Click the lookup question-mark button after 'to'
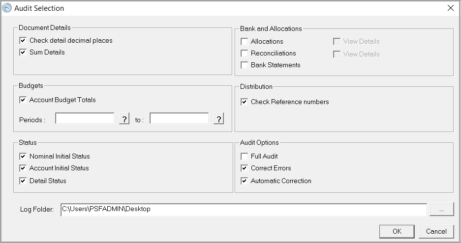The width and height of the screenshot is (461, 243). (x=218, y=119)
